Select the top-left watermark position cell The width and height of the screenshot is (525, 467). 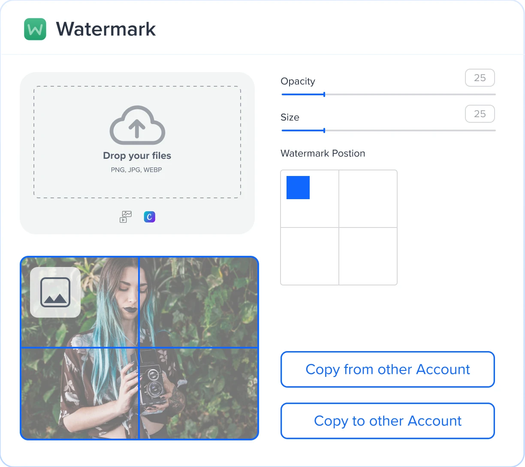(310, 198)
